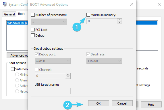The image size is (164, 110).
Task: Tick the Number of processors checkbox
Action: click(33, 15)
